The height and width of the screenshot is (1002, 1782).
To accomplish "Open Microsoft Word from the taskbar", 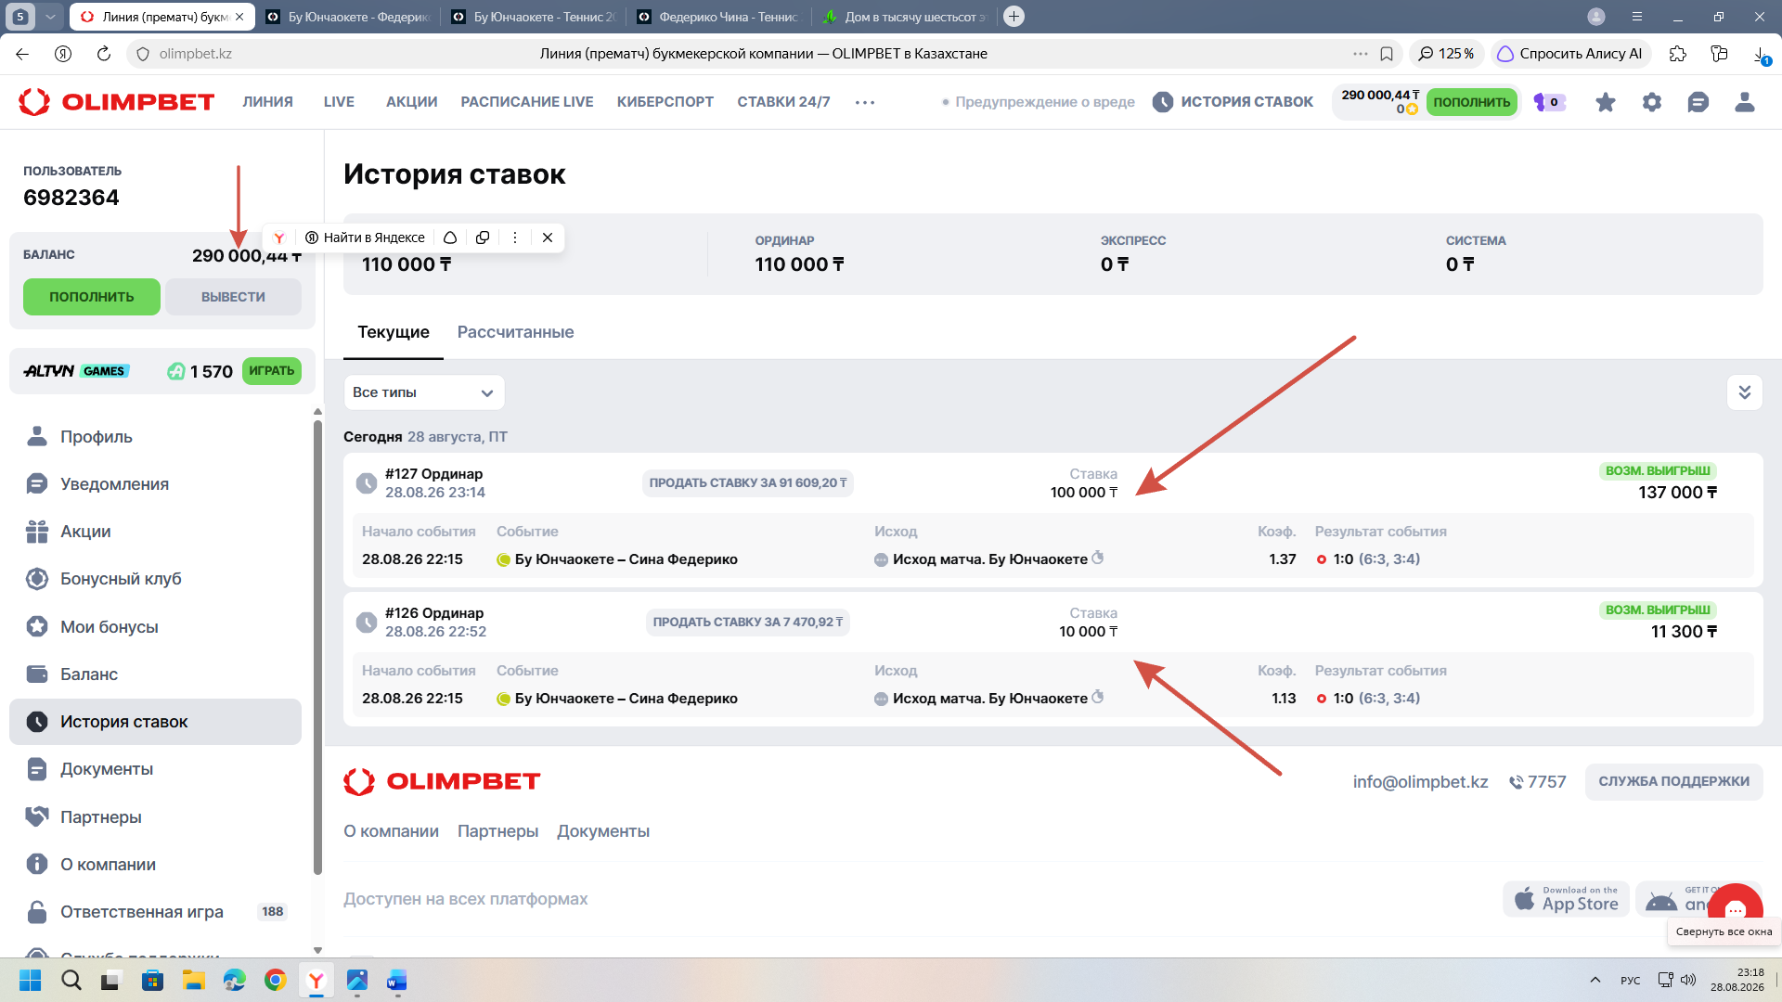I will pyautogui.click(x=397, y=980).
